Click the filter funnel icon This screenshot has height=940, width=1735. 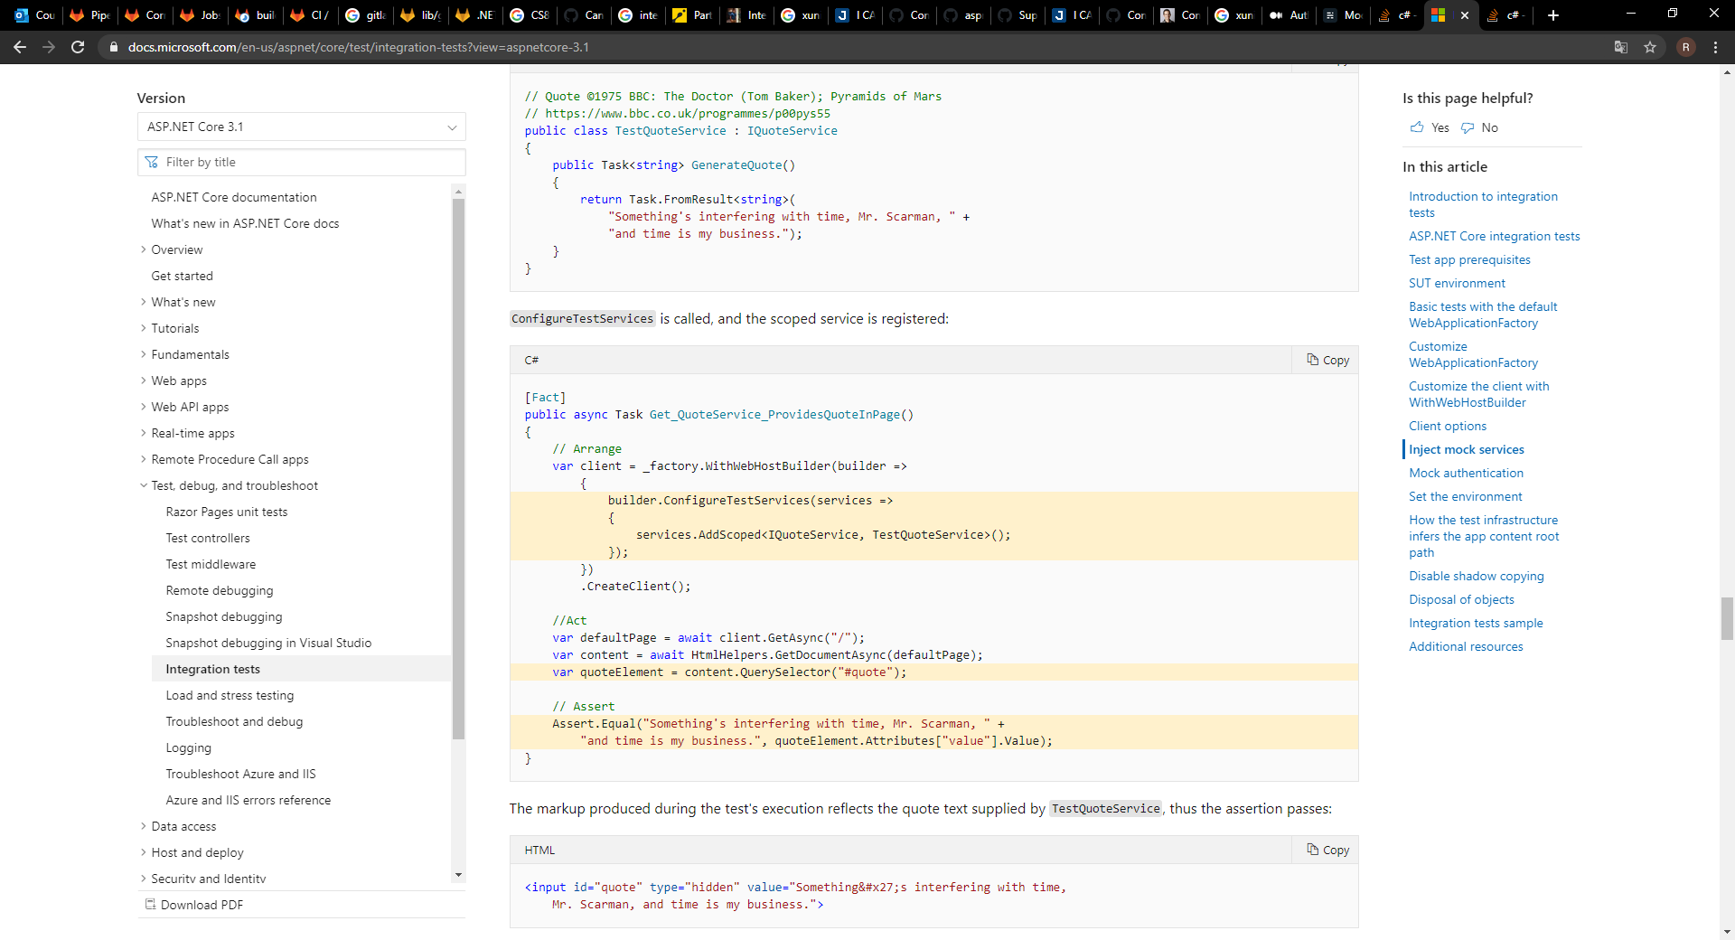[151, 162]
